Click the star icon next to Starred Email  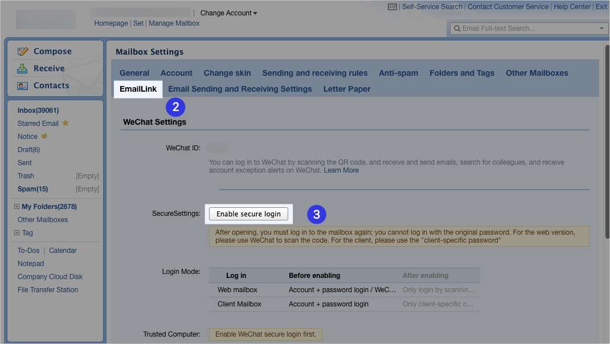coord(65,122)
